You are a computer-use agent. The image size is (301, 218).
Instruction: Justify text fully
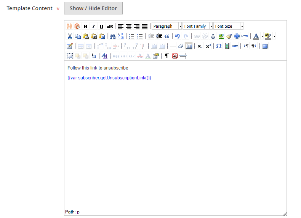click(x=145, y=26)
